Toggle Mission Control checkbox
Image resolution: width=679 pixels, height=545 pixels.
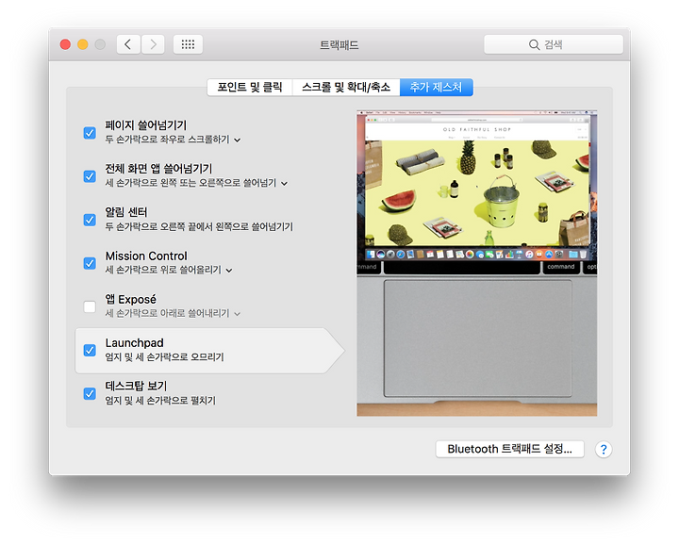click(90, 263)
